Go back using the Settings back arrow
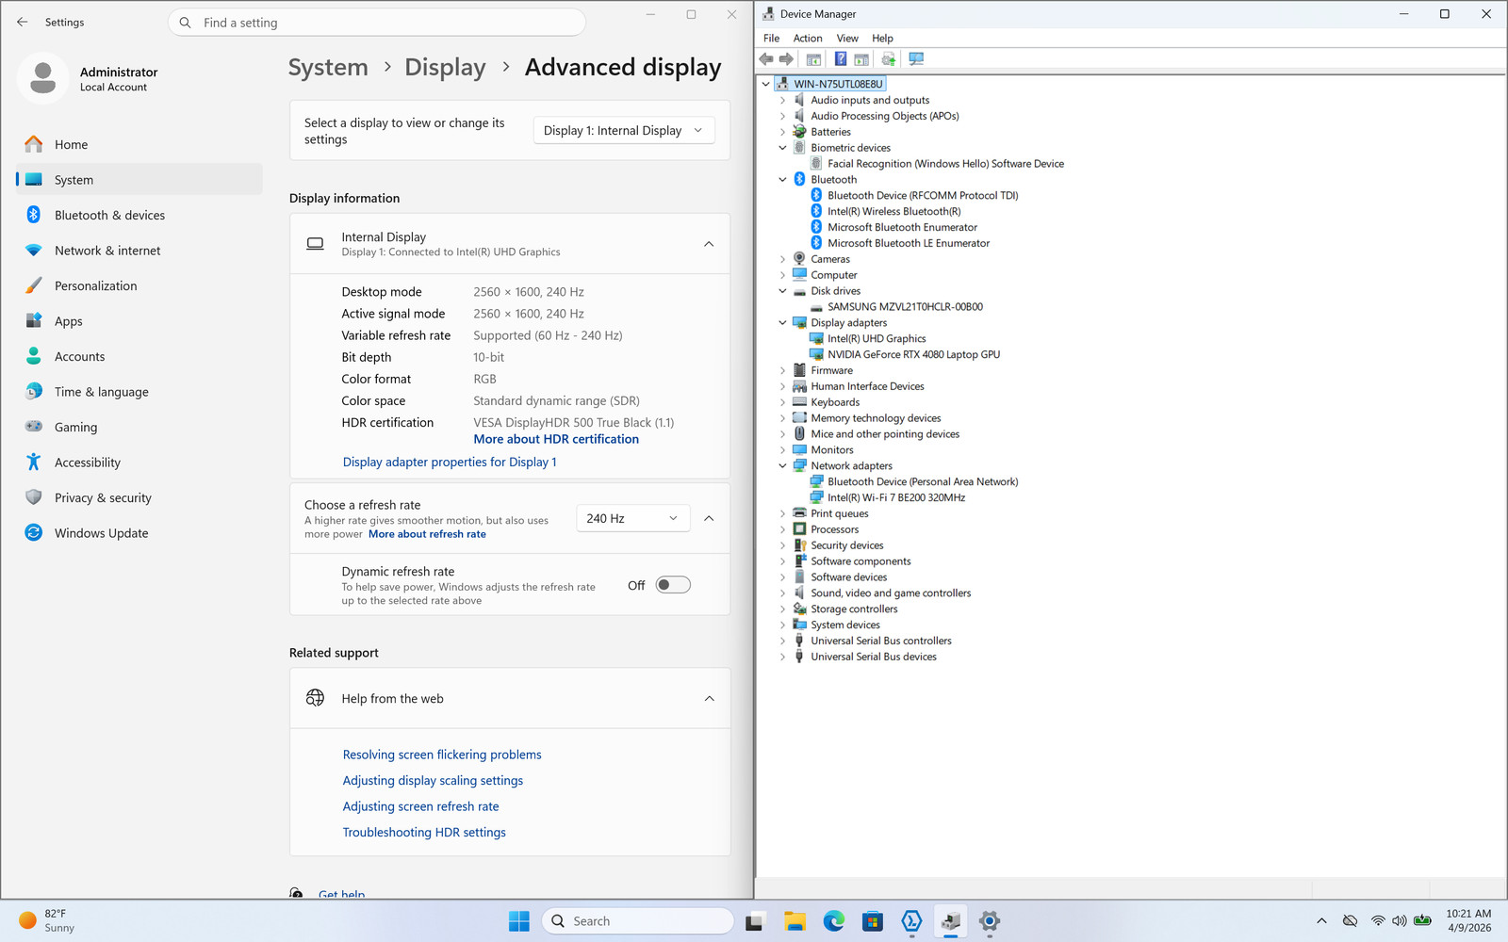1508x942 pixels. (x=23, y=23)
